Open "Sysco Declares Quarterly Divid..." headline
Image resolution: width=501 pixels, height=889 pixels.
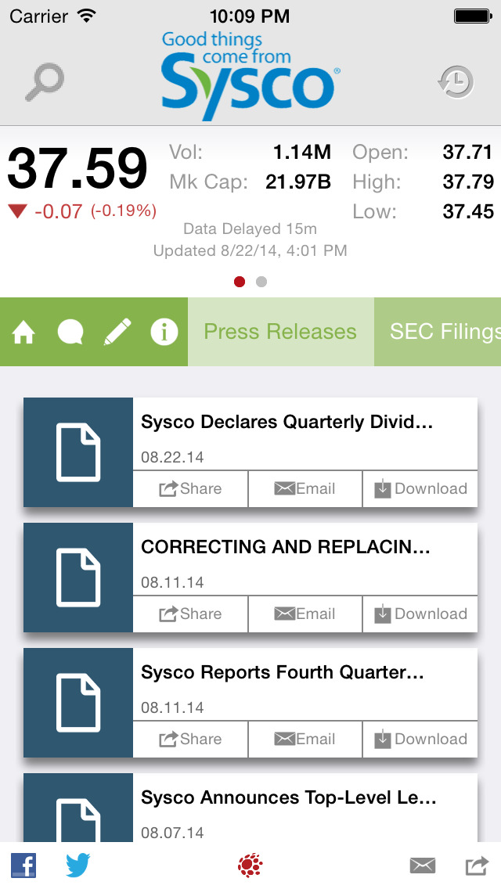coord(287,422)
